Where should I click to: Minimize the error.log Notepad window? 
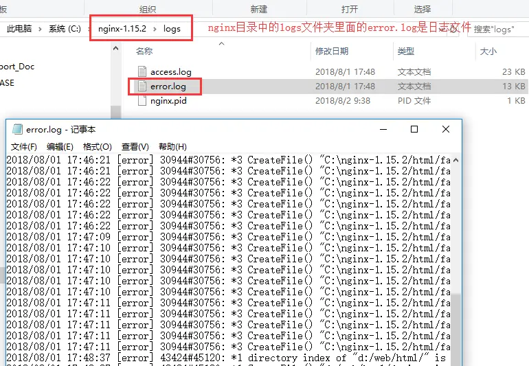point(383,129)
